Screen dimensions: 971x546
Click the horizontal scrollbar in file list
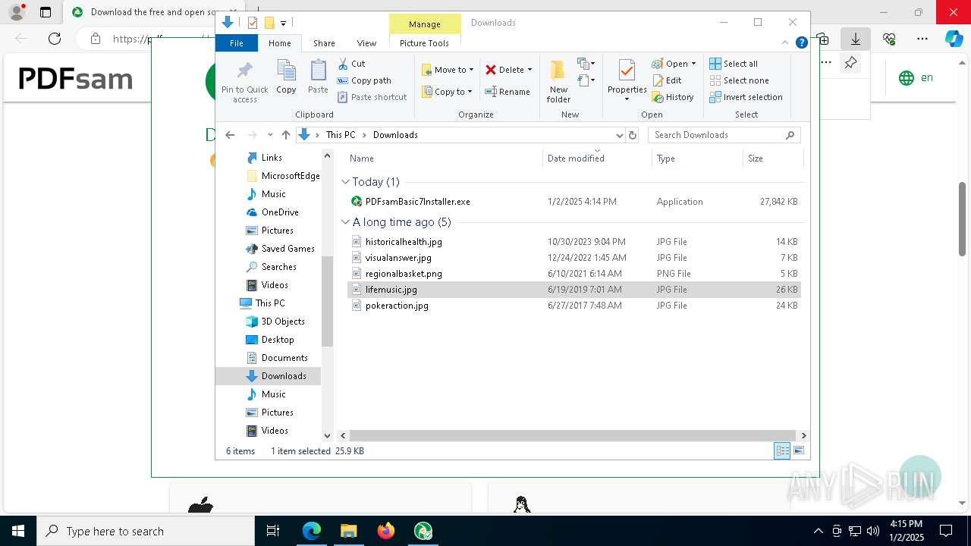(x=573, y=435)
